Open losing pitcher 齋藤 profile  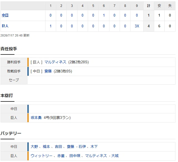coord(48,71)
